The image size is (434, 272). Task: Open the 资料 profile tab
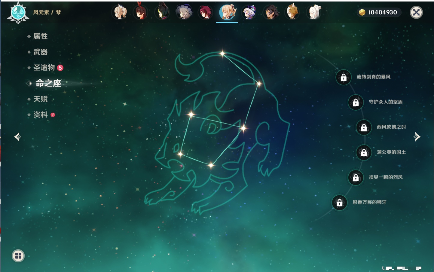click(x=40, y=115)
